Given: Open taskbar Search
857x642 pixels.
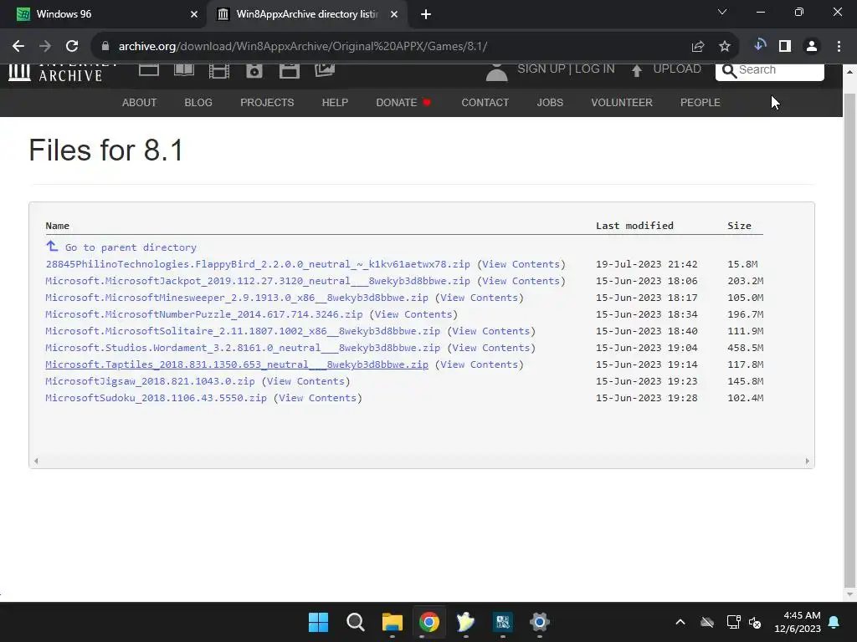Looking at the screenshot, I should 355,622.
